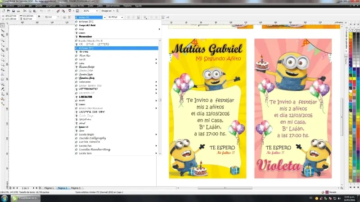Toggle horizontal mirror button
The width and height of the screenshot is (360, 202).
click(x=64, y=17)
